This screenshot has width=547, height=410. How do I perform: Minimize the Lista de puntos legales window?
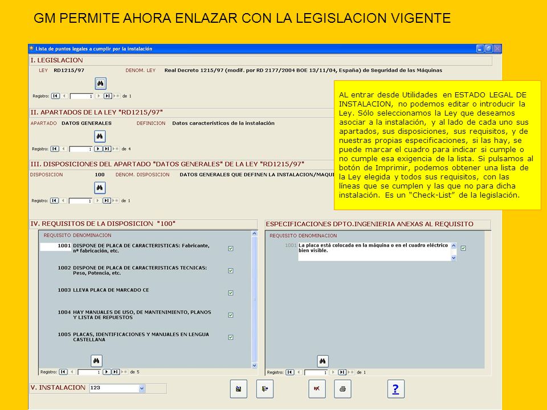pyautogui.click(x=480, y=49)
